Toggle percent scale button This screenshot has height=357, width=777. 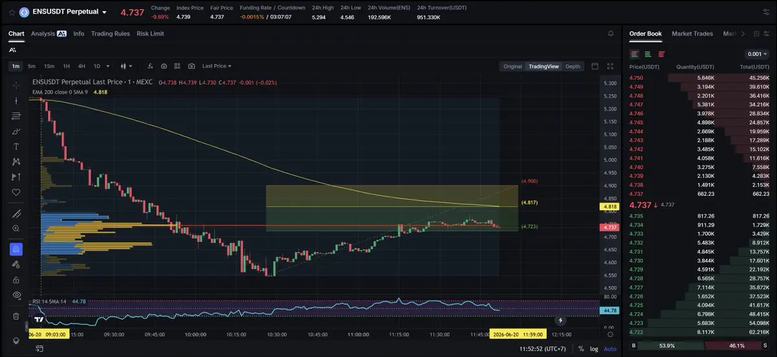pos(581,349)
